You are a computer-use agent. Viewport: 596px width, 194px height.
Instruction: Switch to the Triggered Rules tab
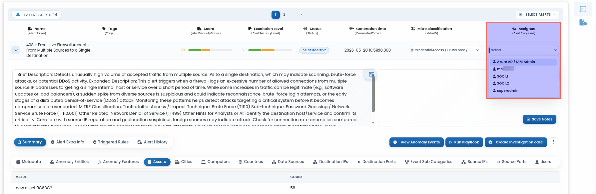111,142
